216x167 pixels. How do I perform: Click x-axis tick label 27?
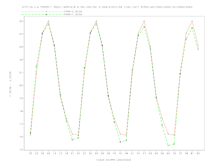[84, 153]
